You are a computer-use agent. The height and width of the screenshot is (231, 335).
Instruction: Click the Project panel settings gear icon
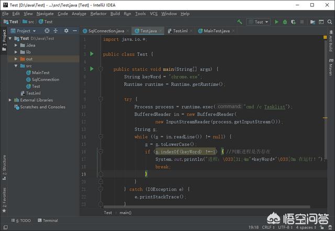(x=66, y=31)
